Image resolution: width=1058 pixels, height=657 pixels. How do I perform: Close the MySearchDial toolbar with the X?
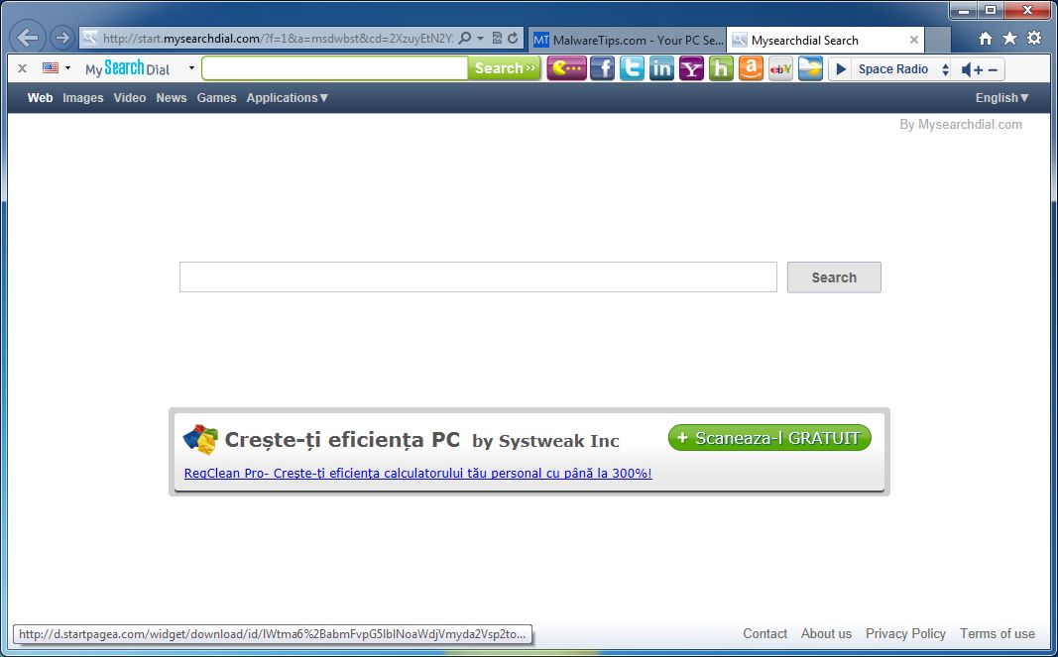coord(22,68)
